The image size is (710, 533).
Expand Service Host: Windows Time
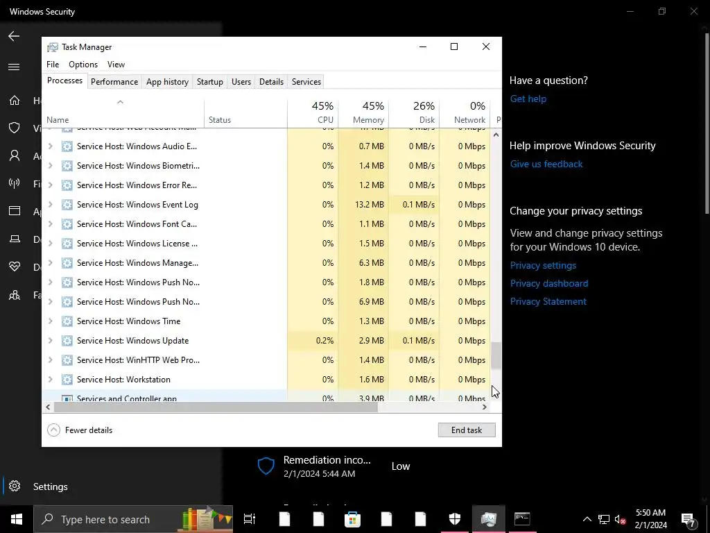pyautogui.click(x=50, y=321)
